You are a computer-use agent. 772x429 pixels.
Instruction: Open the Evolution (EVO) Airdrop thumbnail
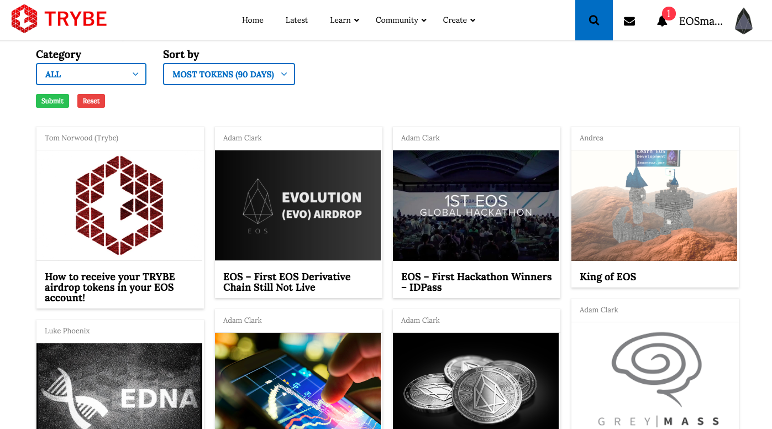tap(298, 205)
